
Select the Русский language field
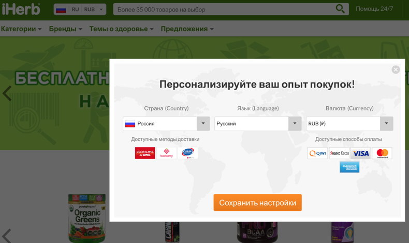point(258,123)
